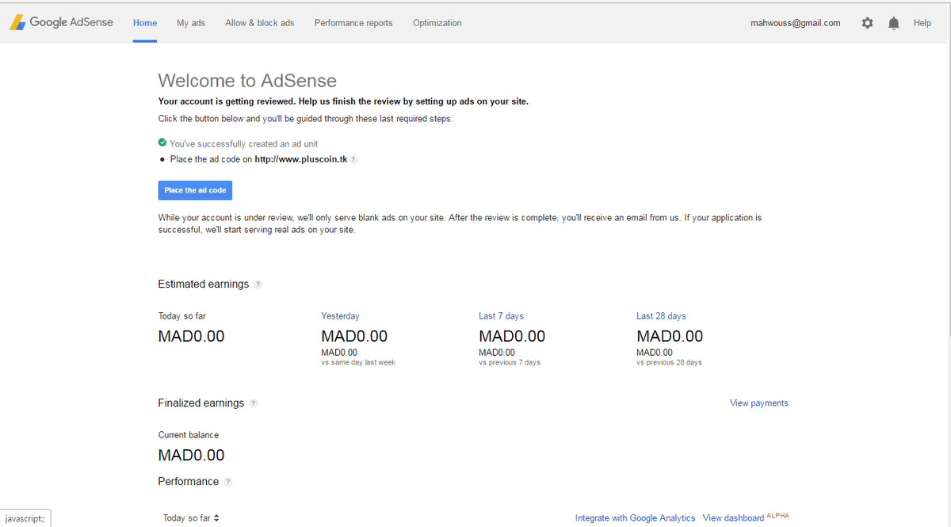Open the settings gear icon
951x527 pixels.
[867, 23]
